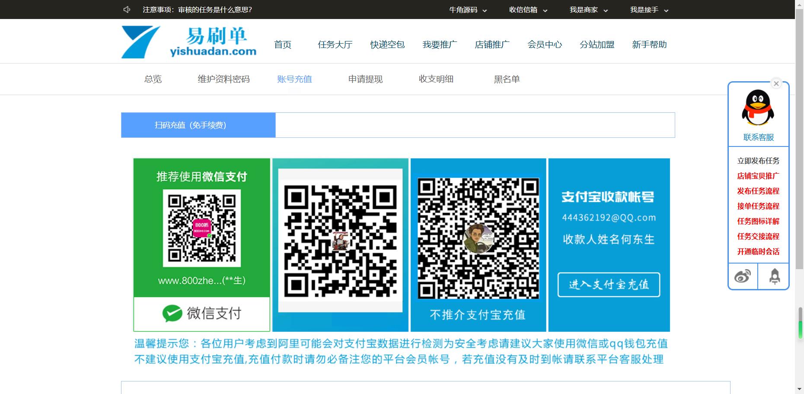Expand the 我是商家 dropdown
The image size is (804, 394).
[589, 10]
